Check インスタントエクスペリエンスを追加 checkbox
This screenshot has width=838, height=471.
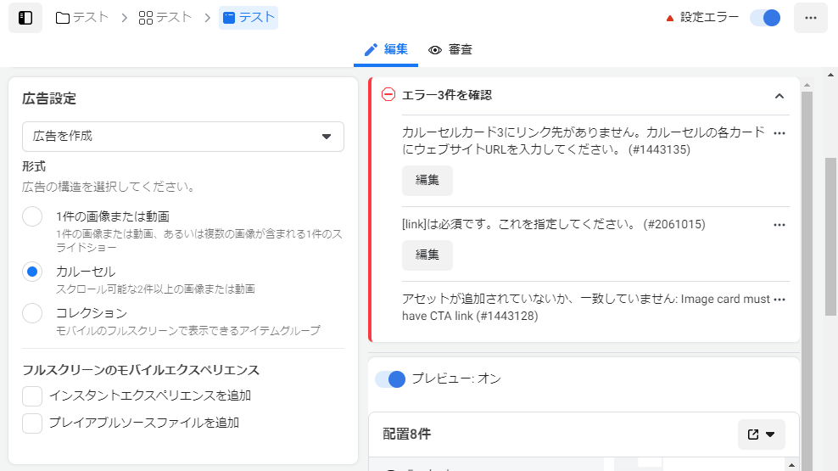coord(32,396)
